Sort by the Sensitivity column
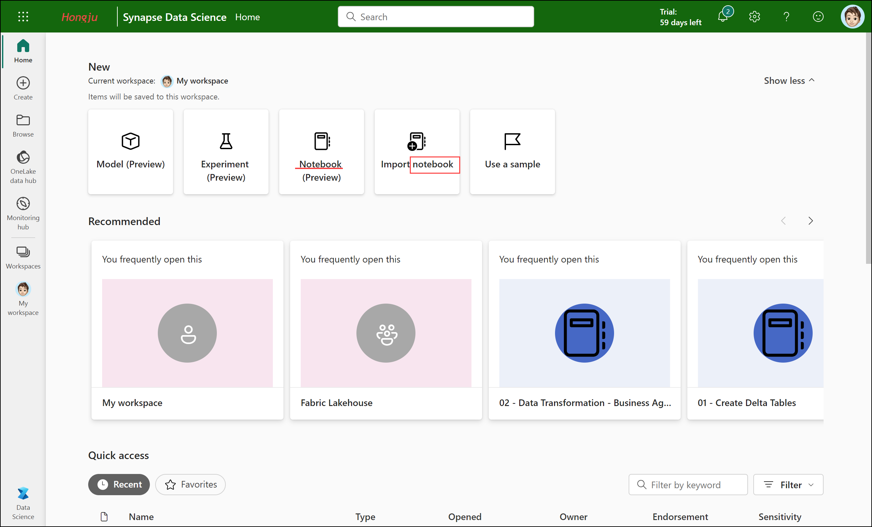Screen dimensions: 872x527 (x=779, y=517)
